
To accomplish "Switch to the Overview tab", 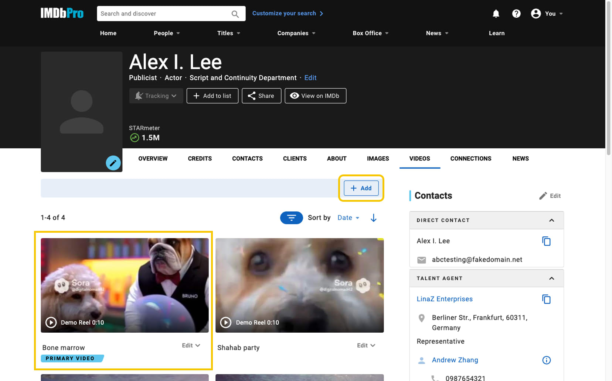I will point(153,159).
